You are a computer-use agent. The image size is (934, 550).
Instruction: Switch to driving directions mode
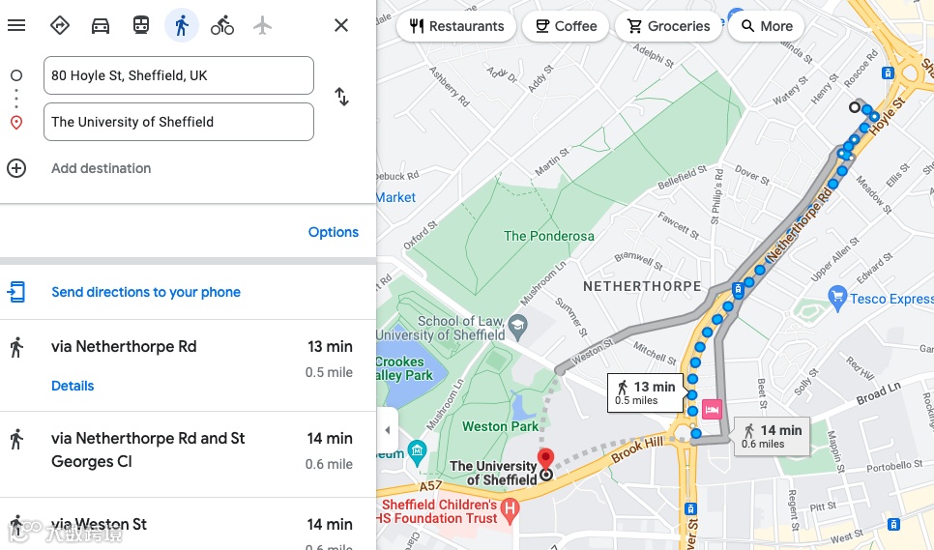(x=101, y=25)
